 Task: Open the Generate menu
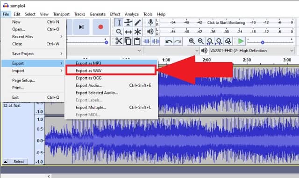pos(98,14)
